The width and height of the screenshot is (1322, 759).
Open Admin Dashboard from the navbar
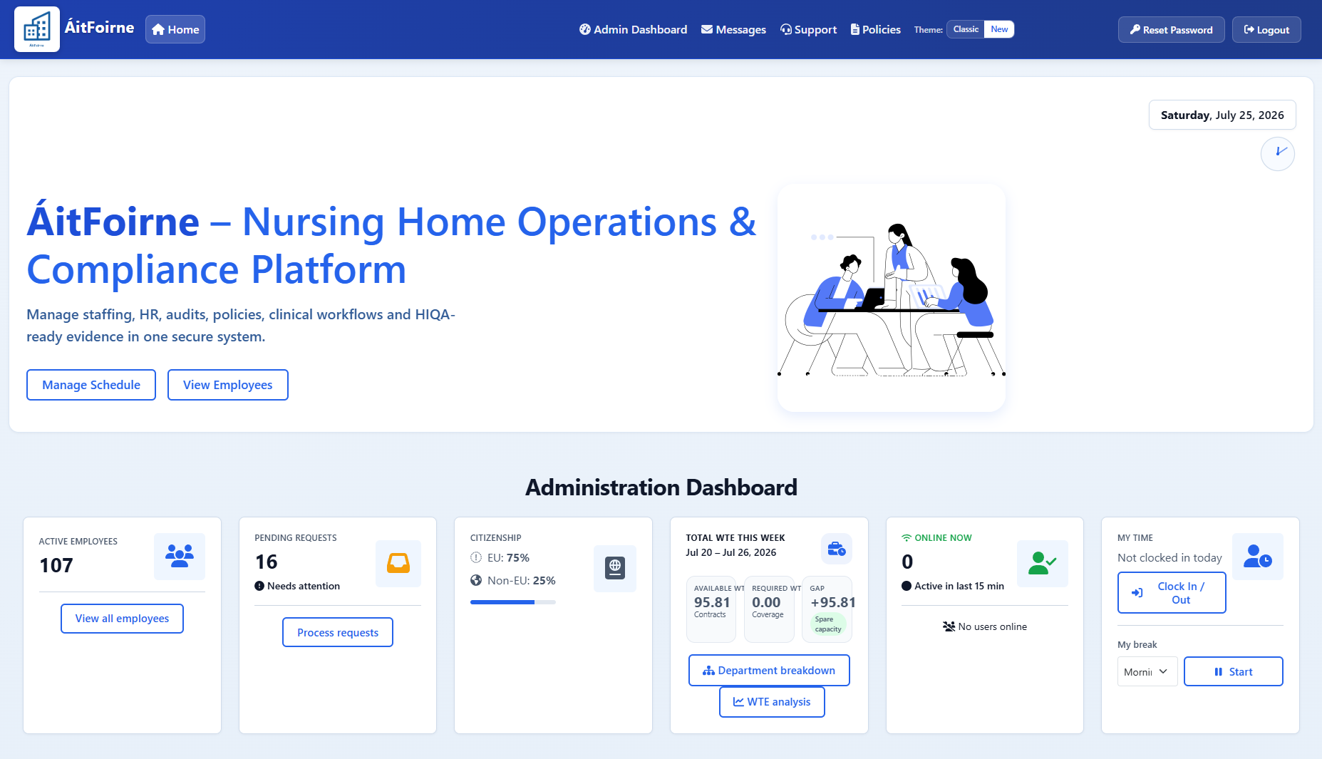pos(633,29)
